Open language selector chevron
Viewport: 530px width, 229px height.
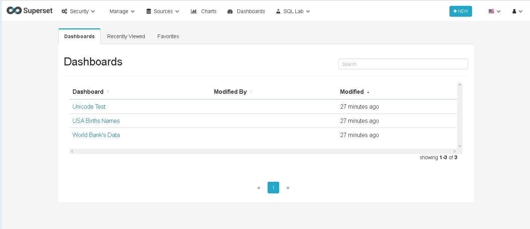[499, 12]
